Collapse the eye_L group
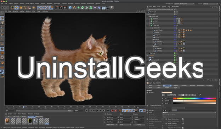This screenshot has height=129, width=221. point(152,46)
